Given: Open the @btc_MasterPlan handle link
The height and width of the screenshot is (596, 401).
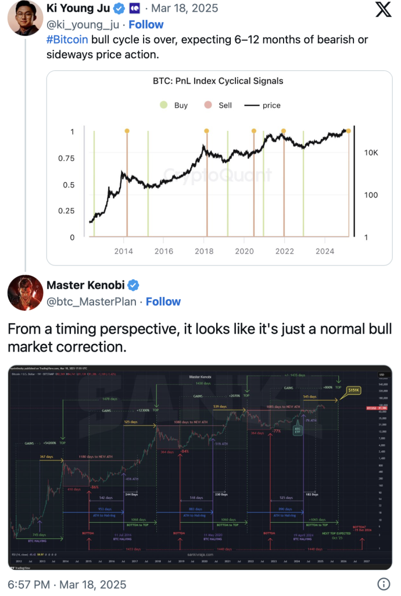Looking at the screenshot, I should (91, 302).
